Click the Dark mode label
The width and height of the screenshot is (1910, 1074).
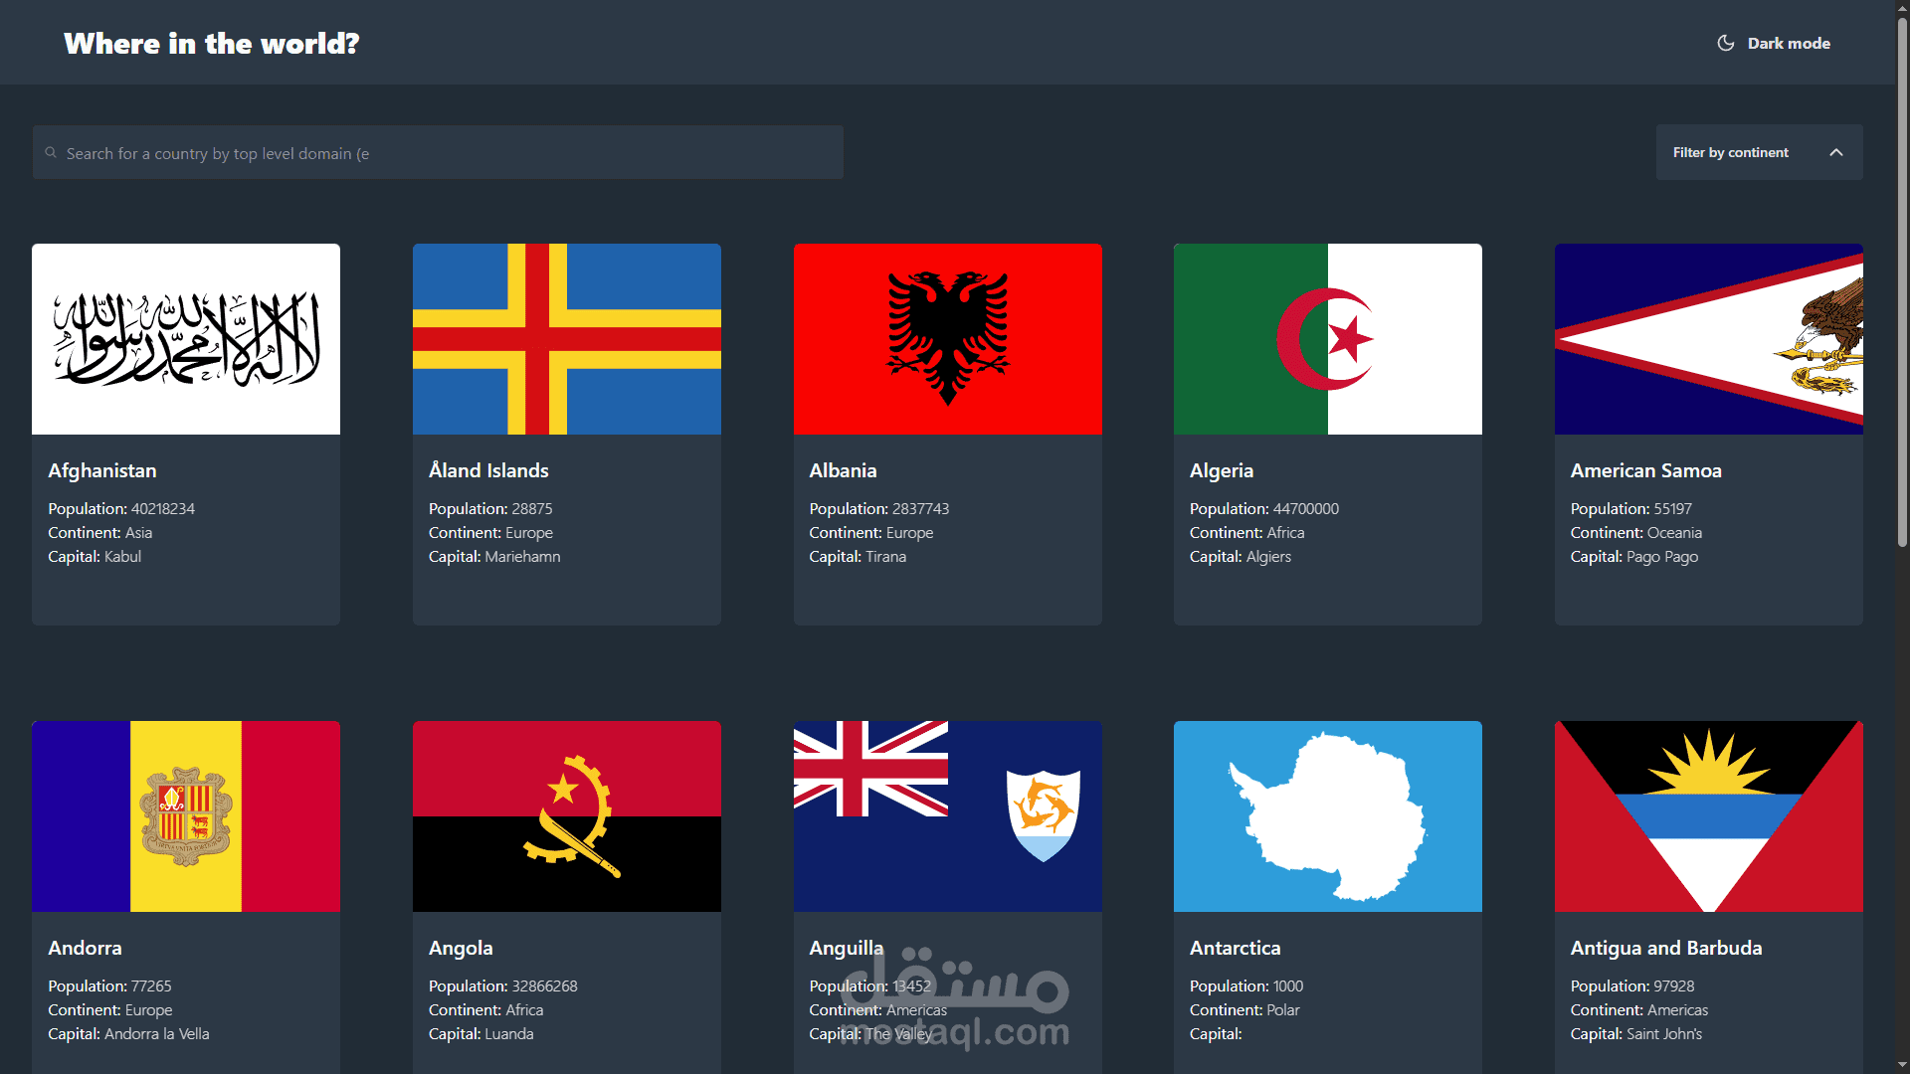pos(1789,43)
